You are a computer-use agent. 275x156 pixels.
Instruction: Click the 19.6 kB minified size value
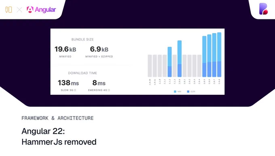(65, 49)
